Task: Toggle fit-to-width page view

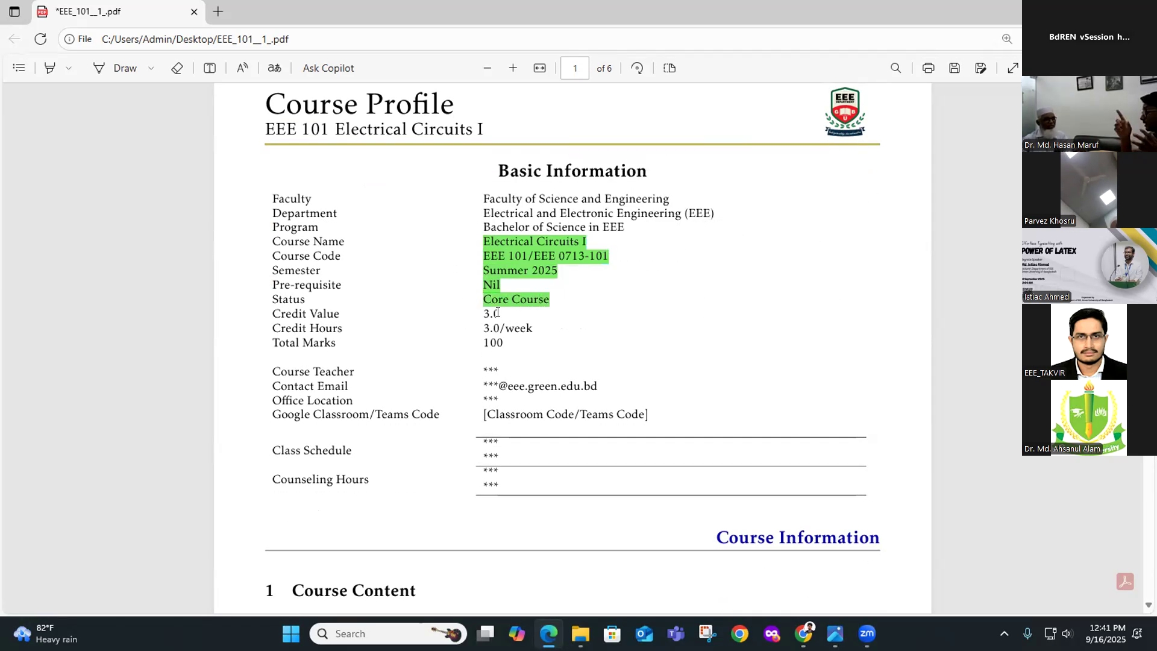Action: [x=540, y=68]
